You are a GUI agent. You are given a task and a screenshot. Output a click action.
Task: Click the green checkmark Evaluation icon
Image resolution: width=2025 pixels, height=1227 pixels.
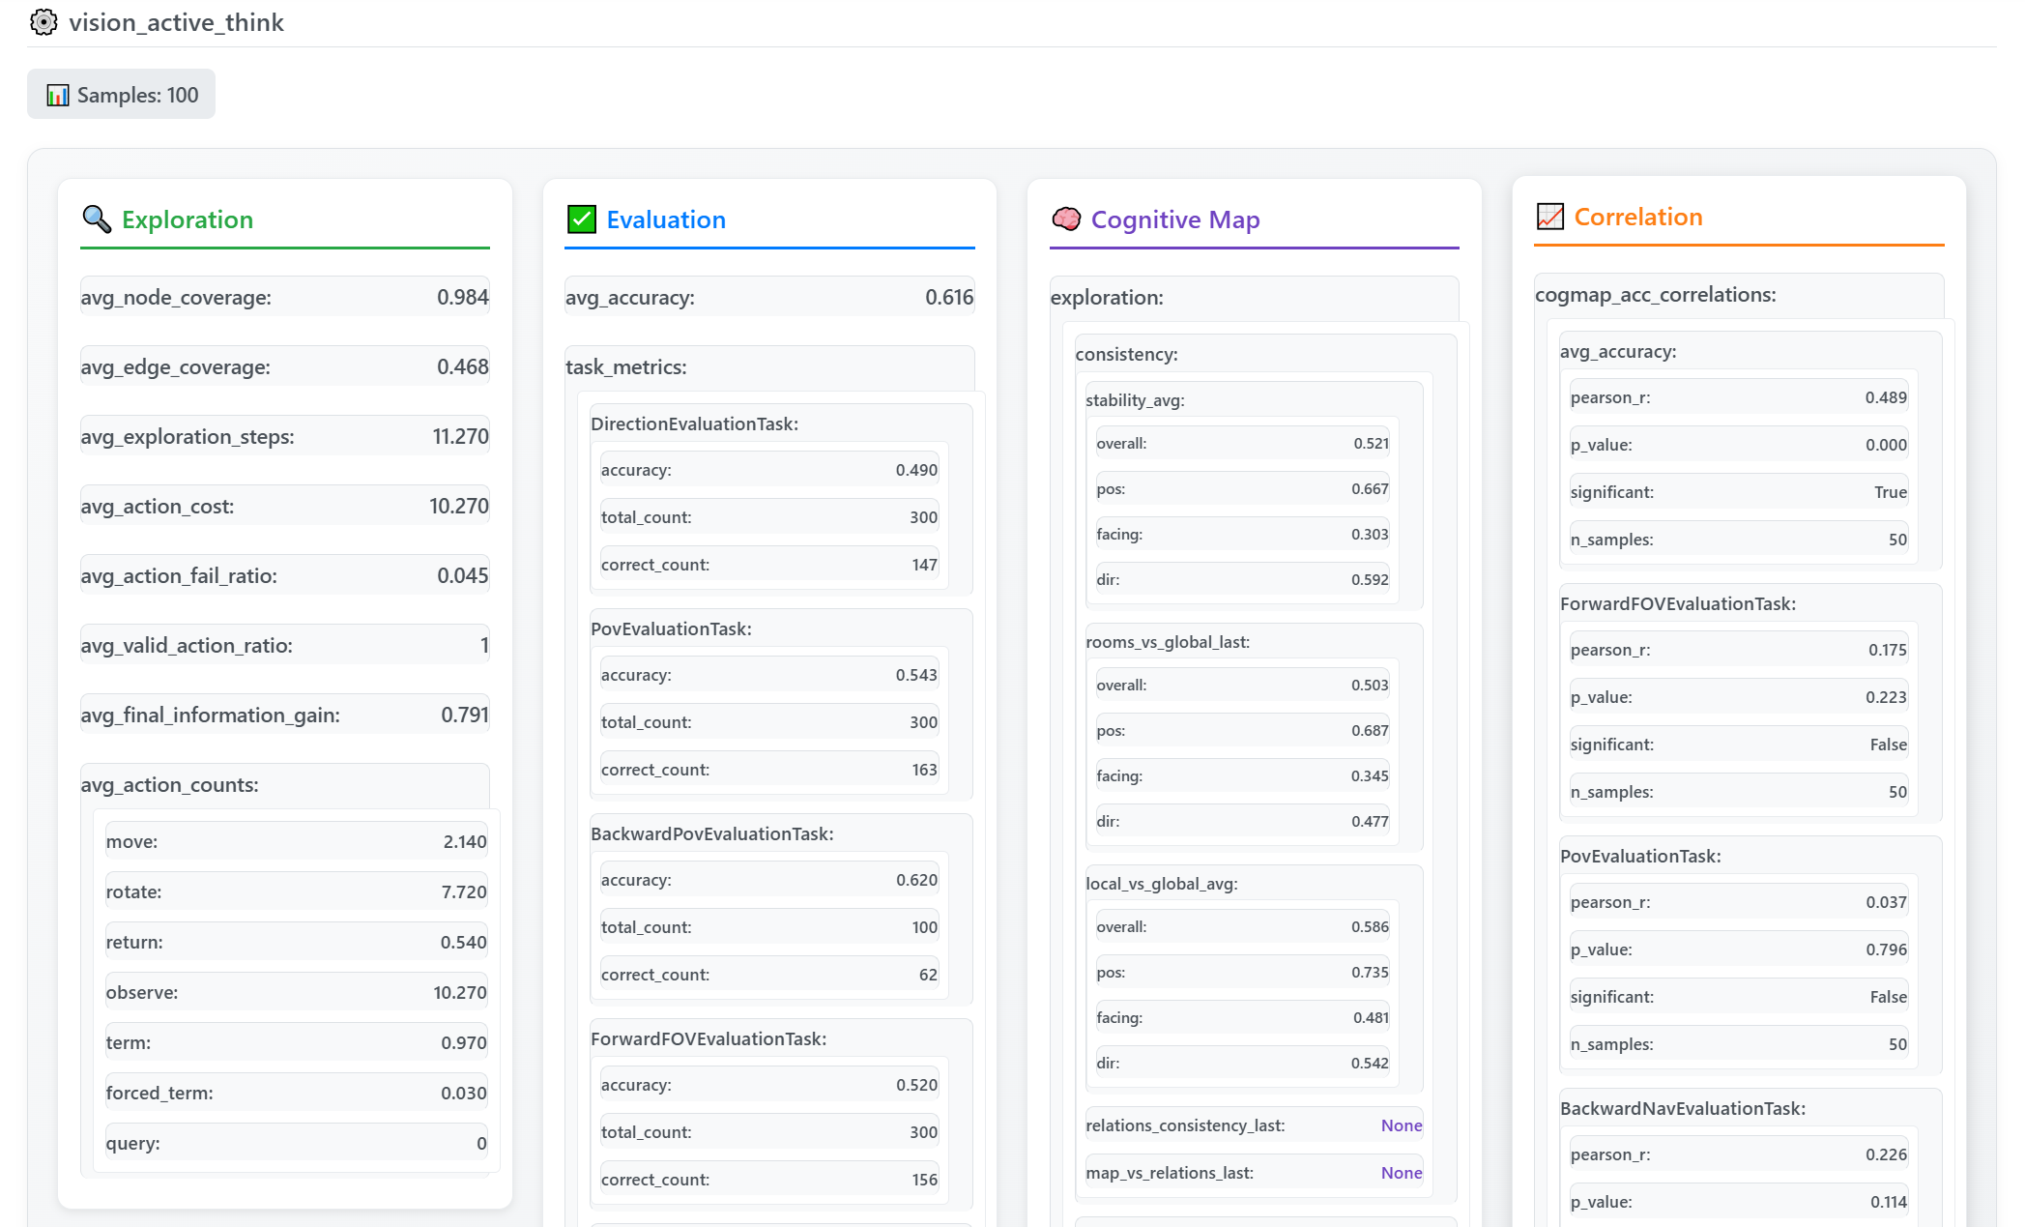(582, 219)
